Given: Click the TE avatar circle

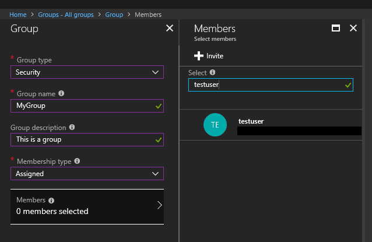Looking at the screenshot, I should click(x=215, y=125).
